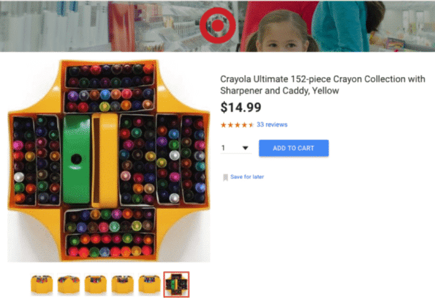Click the store banner image with girl
Image resolution: width=435 pixels, height=298 pixels.
coord(217,26)
